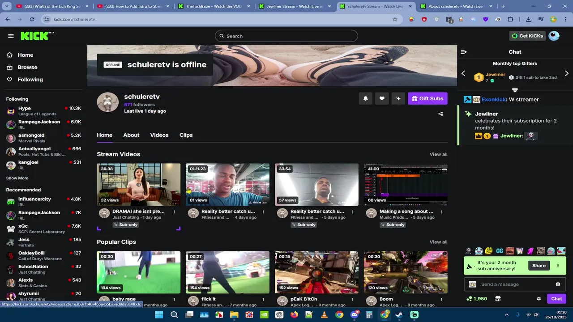The image size is (573, 322).
Task: Share the sub anniversary
Action: point(539,266)
